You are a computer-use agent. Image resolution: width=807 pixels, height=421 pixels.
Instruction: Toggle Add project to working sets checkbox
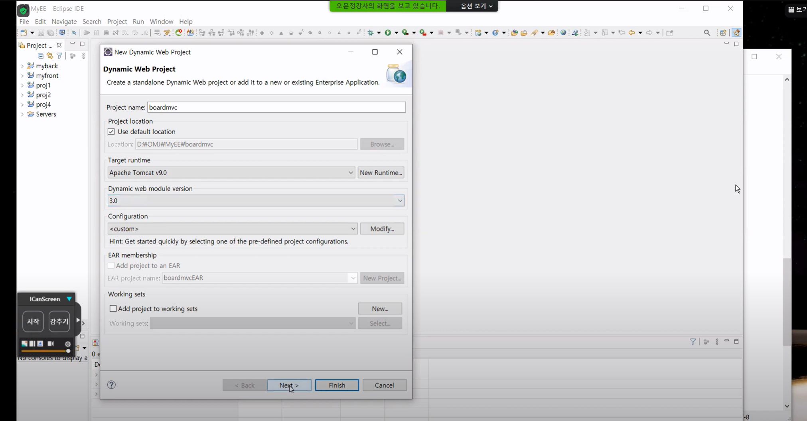point(113,308)
